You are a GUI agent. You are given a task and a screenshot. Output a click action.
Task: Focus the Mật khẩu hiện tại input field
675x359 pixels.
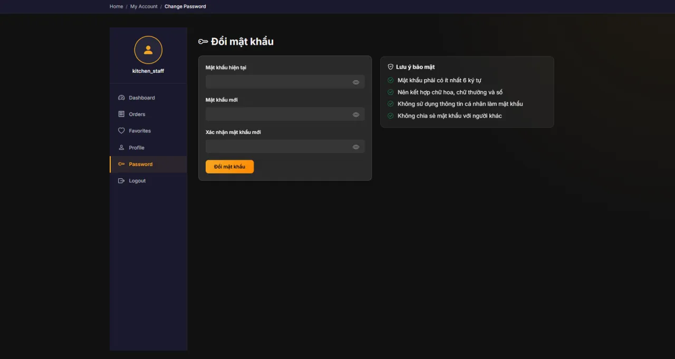[x=285, y=82]
